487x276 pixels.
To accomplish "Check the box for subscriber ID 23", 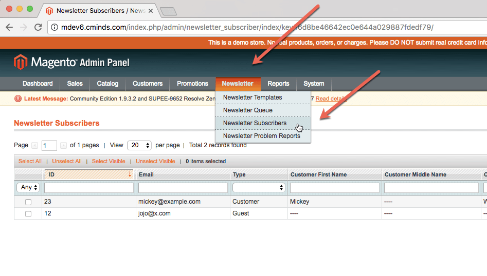I will click(x=28, y=202).
